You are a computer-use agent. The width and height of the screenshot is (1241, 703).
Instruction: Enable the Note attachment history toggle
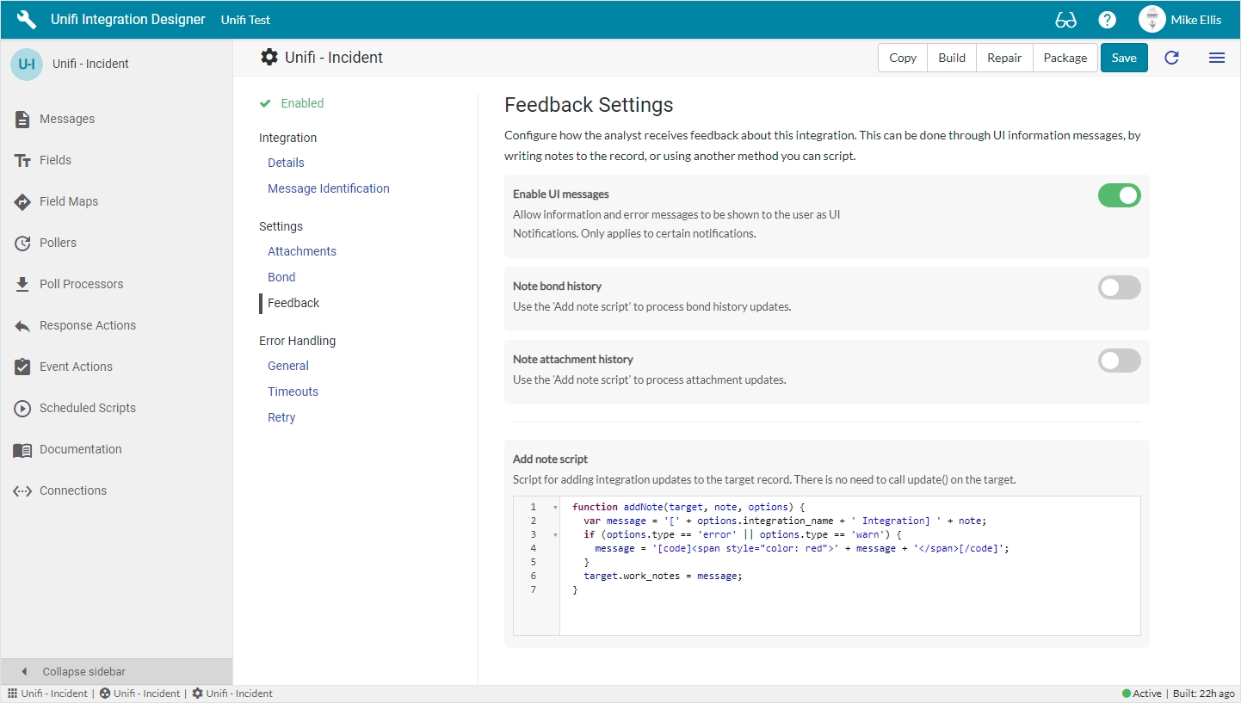pyautogui.click(x=1119, y=361)
